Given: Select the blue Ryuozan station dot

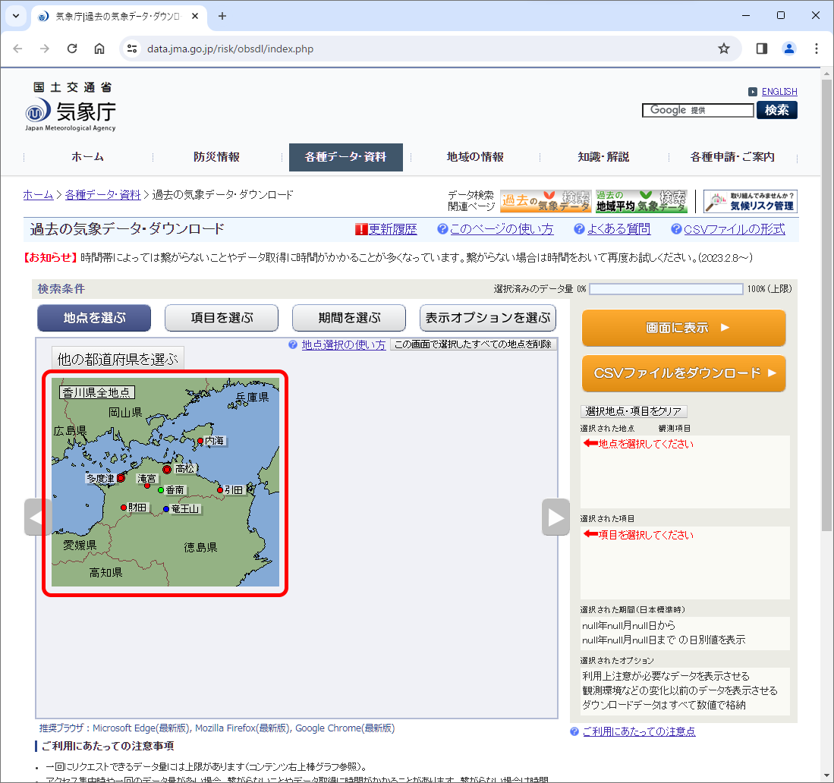Looking at the screenshot, I should click(x=166, y=509).
